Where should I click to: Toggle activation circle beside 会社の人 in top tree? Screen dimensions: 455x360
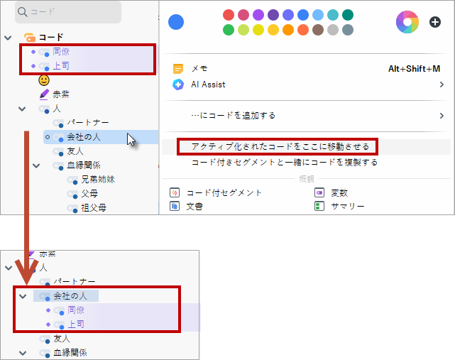click(47, 136)
